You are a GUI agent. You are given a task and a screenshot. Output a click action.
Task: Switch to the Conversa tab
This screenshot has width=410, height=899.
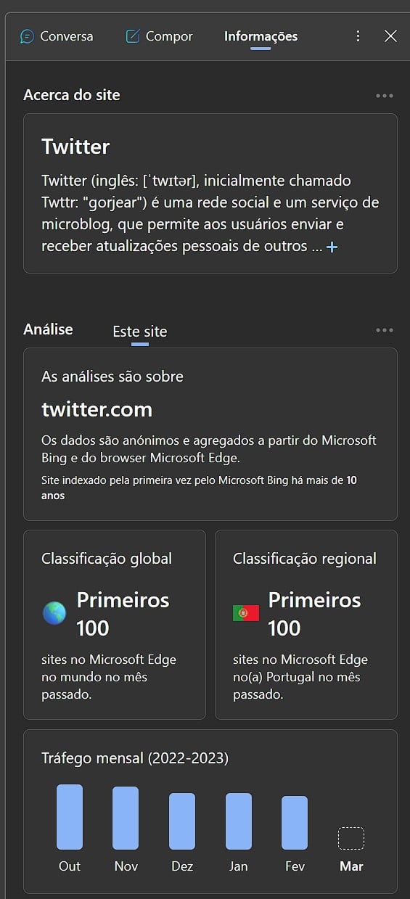click(x=57, y=36)
